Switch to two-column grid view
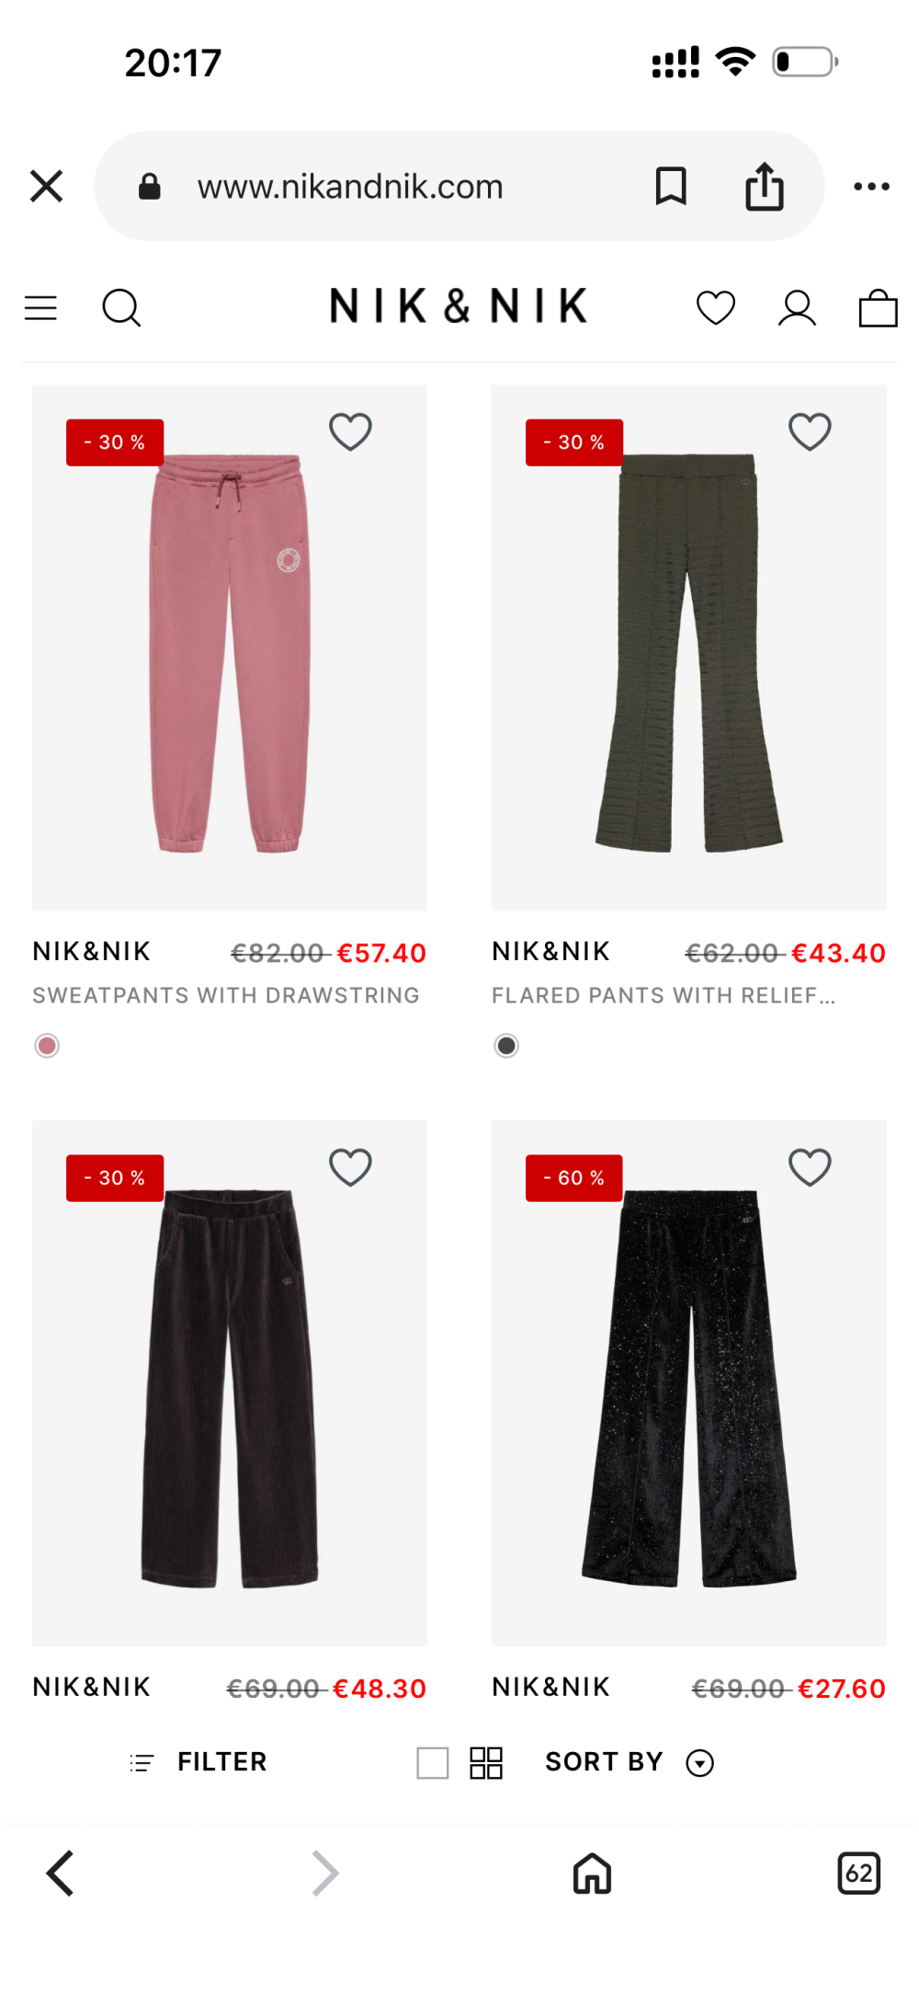This screenshot has height=1993, width=919. point(486,1762)
